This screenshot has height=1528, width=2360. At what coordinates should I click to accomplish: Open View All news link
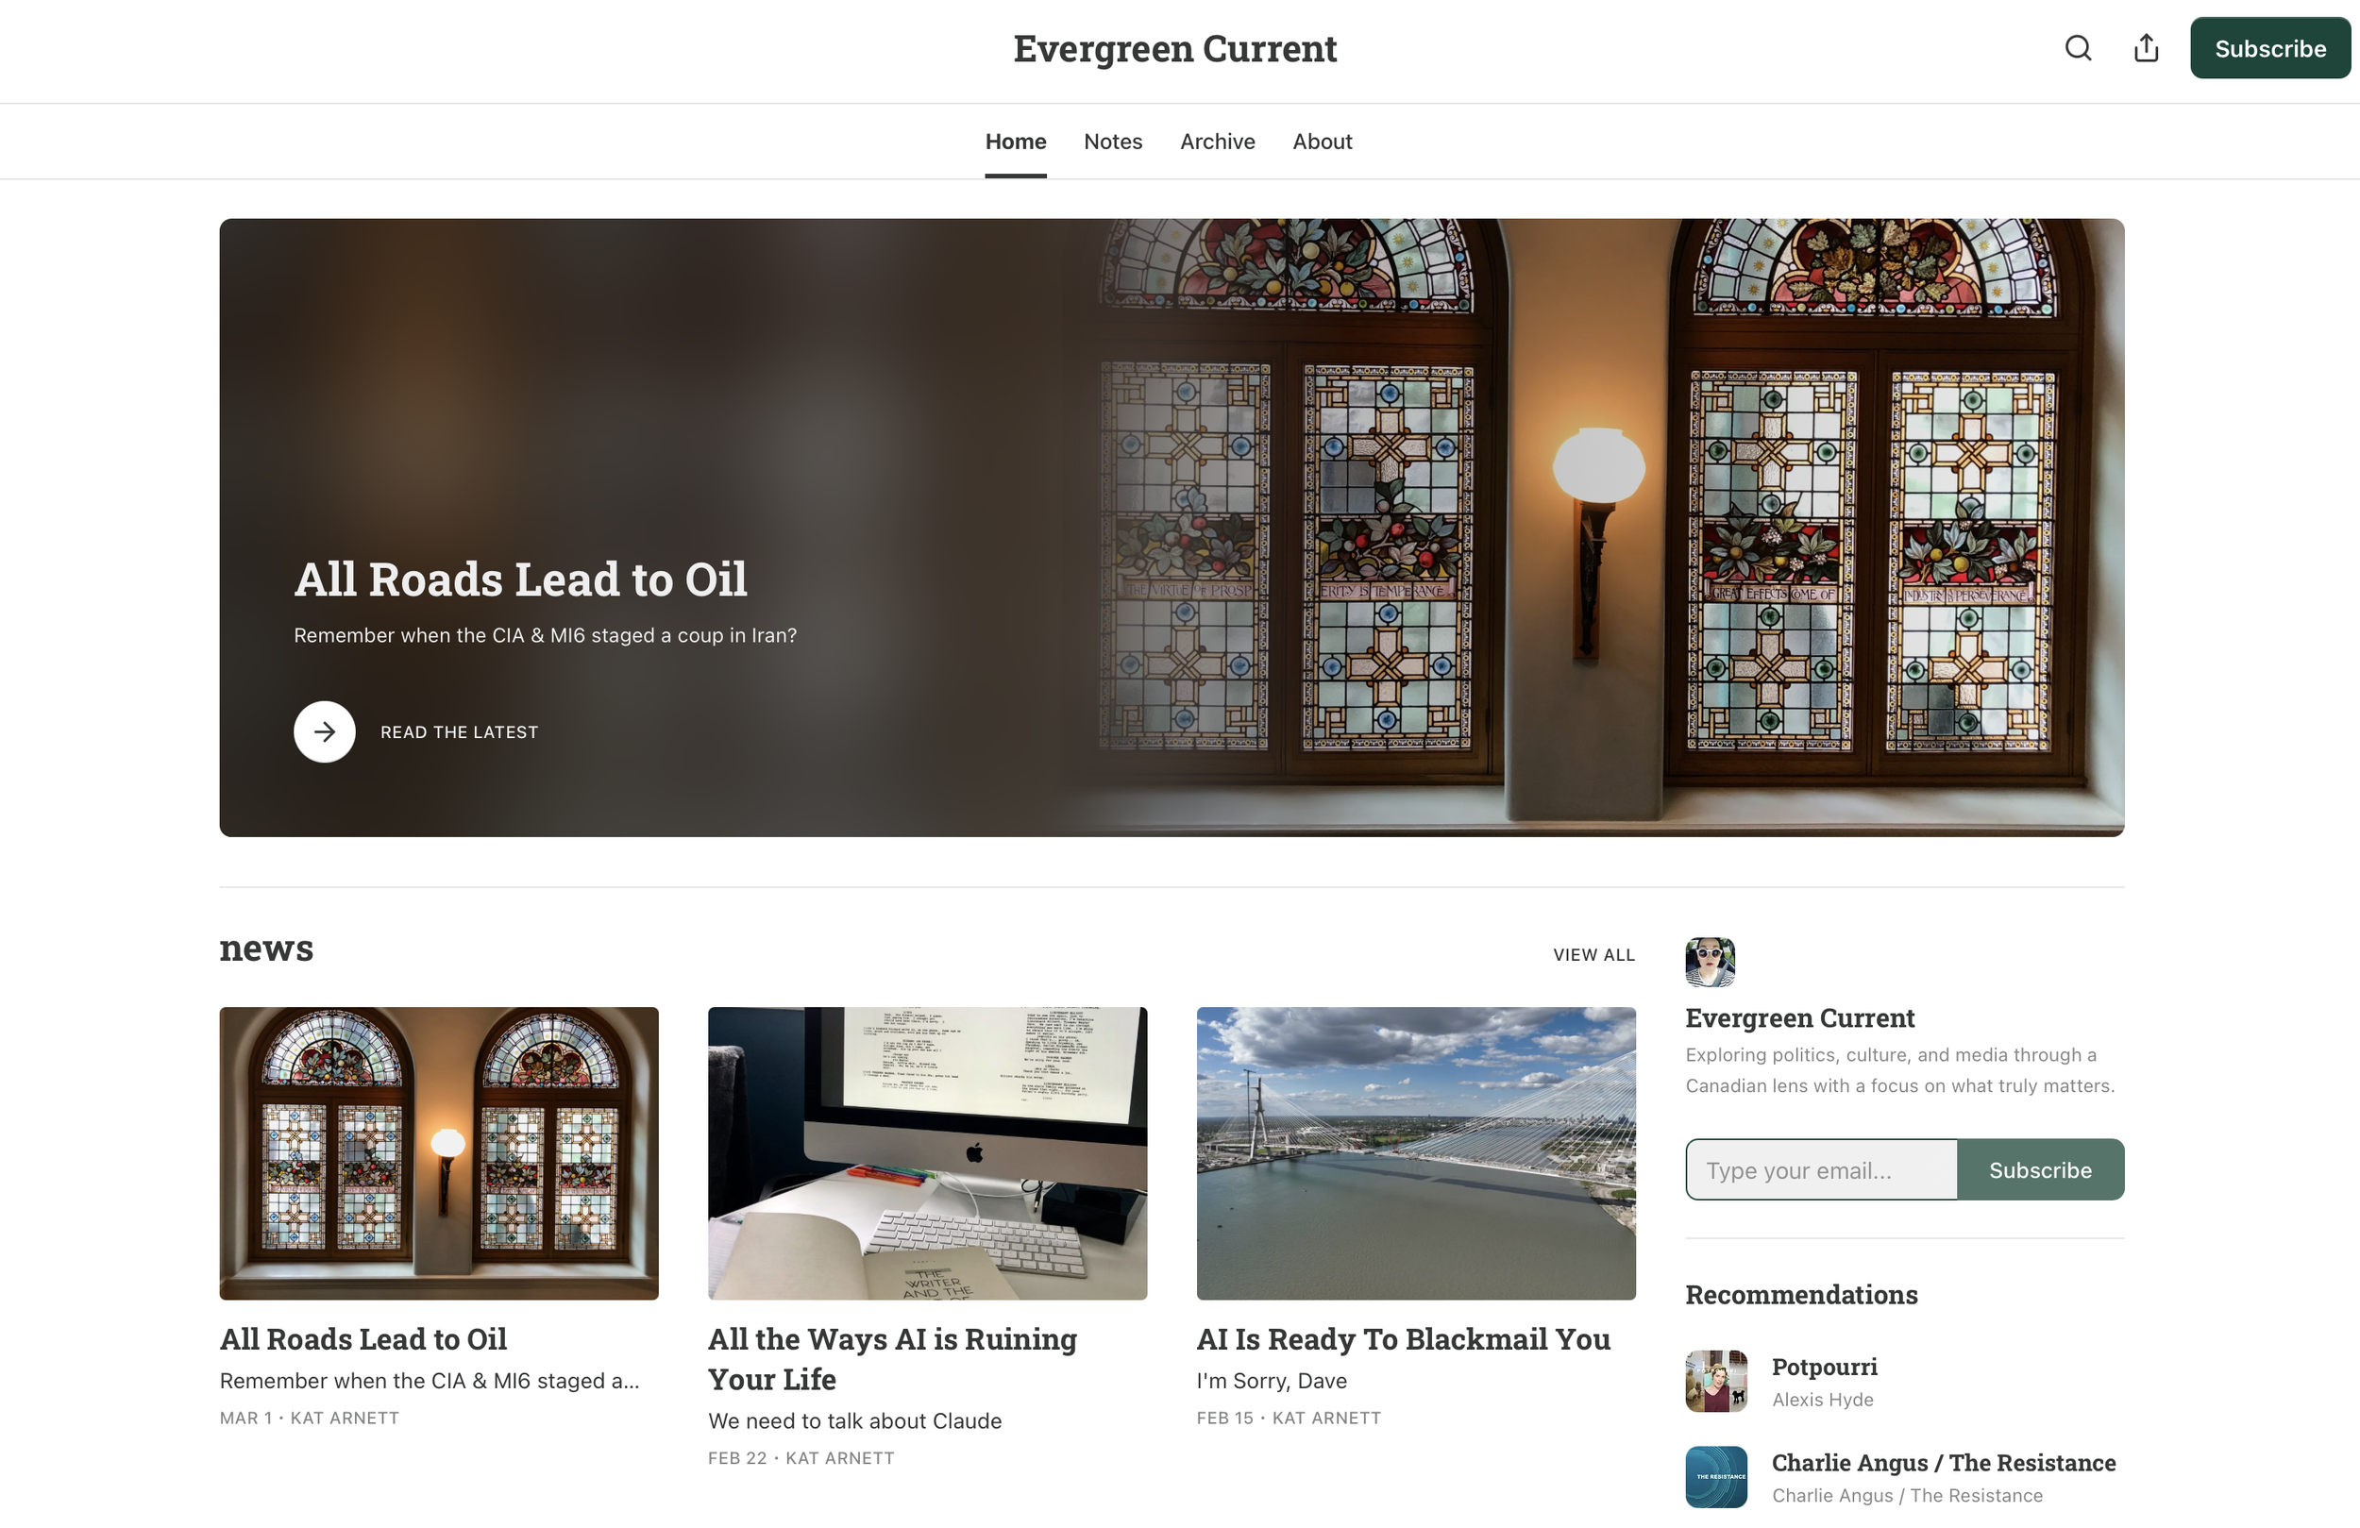tap(1593, 954)
